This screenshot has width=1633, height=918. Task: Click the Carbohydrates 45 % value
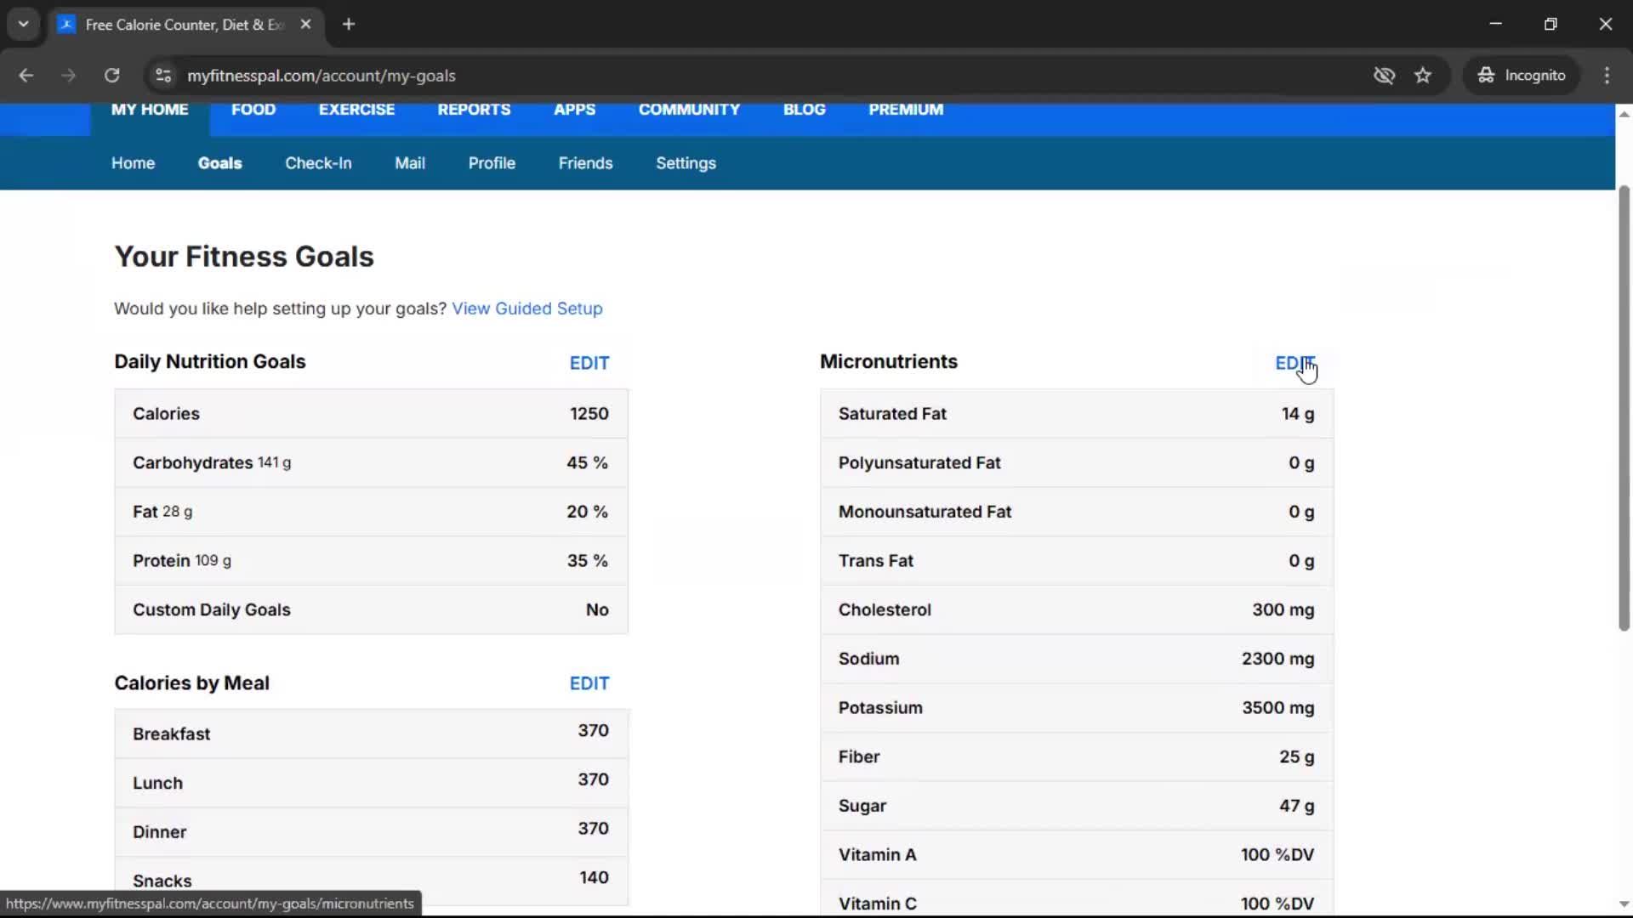(587, 463)
